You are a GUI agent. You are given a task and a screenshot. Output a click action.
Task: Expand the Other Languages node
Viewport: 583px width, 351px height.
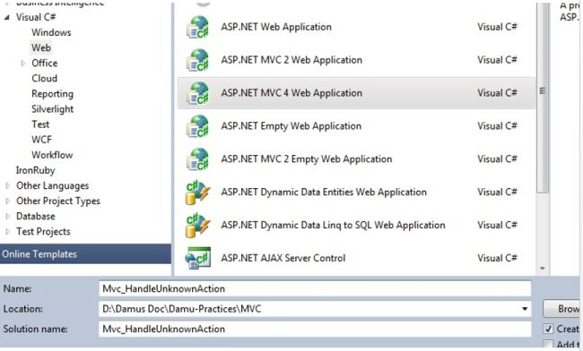point(7,185)
